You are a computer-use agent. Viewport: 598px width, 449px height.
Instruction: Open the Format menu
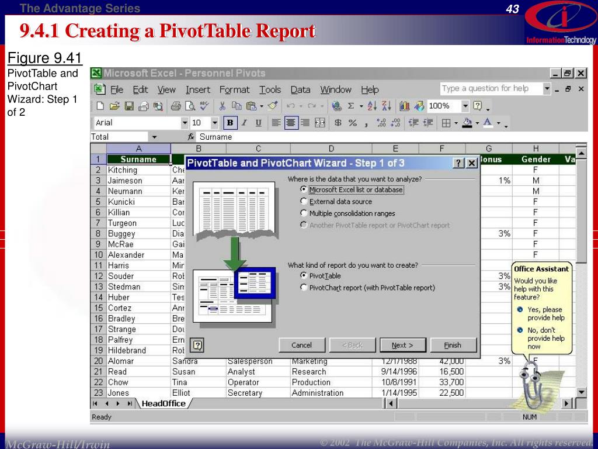234,89
